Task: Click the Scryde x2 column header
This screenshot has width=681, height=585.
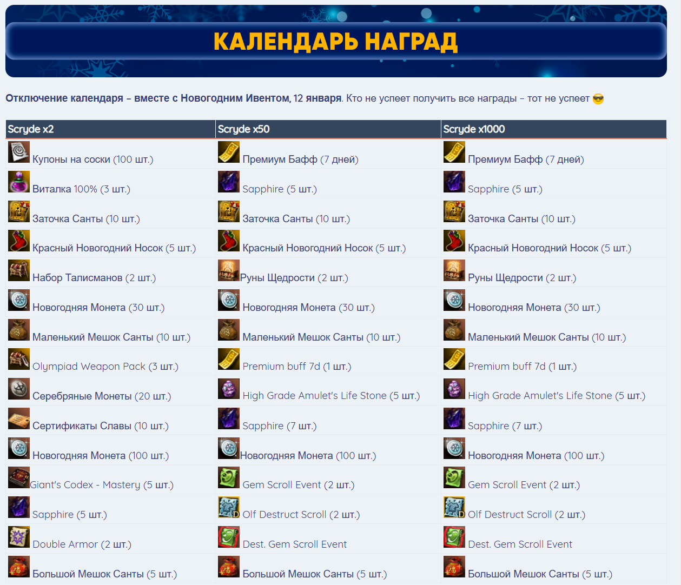Action: point(31,129)
